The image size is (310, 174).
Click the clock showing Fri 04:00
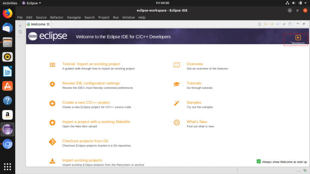point(163,3)
